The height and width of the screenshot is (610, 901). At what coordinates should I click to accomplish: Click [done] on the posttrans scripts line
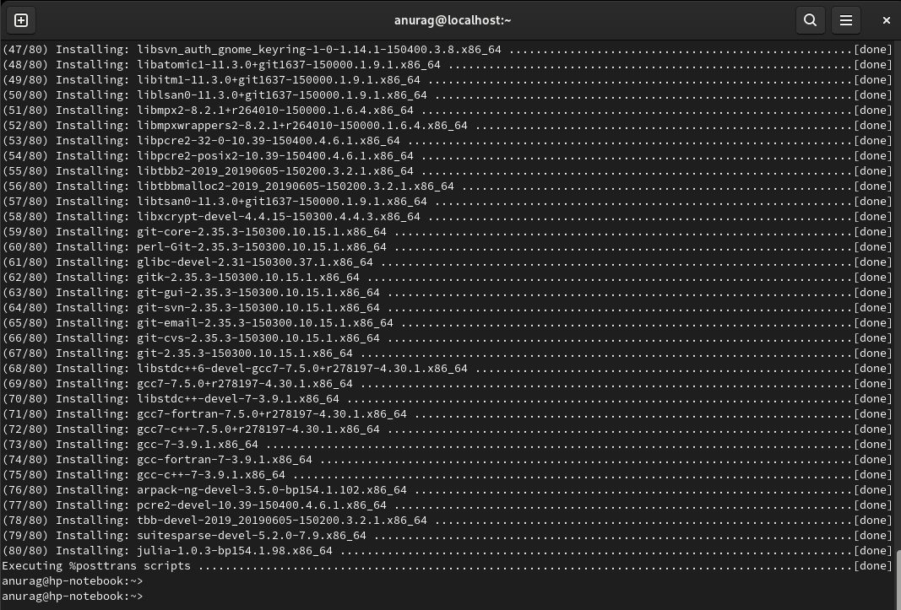click(873, 566)
